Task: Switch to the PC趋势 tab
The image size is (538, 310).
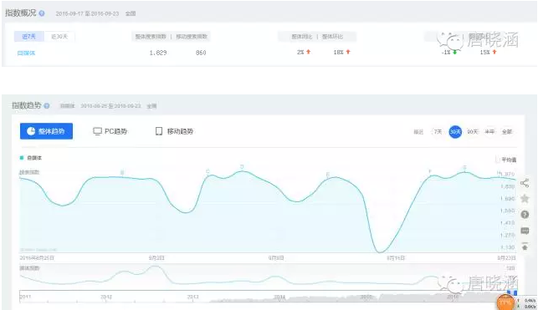Action: (110, 131)
